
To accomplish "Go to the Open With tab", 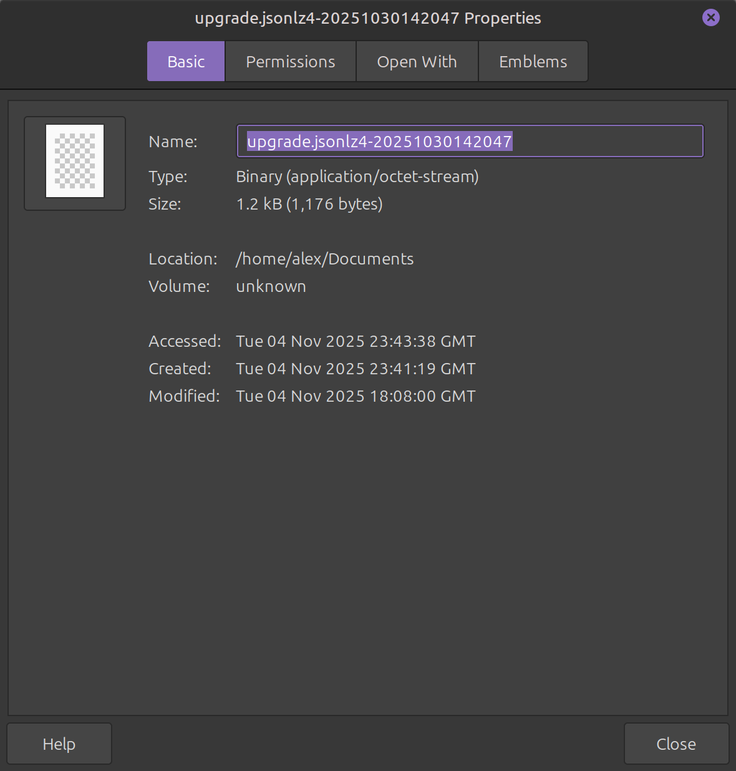I will tap(417, 62).
